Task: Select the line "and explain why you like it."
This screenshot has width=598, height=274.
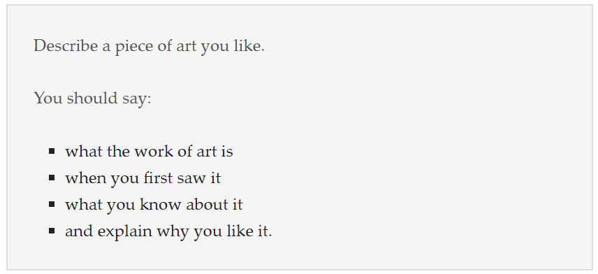Action: point(168,231)
